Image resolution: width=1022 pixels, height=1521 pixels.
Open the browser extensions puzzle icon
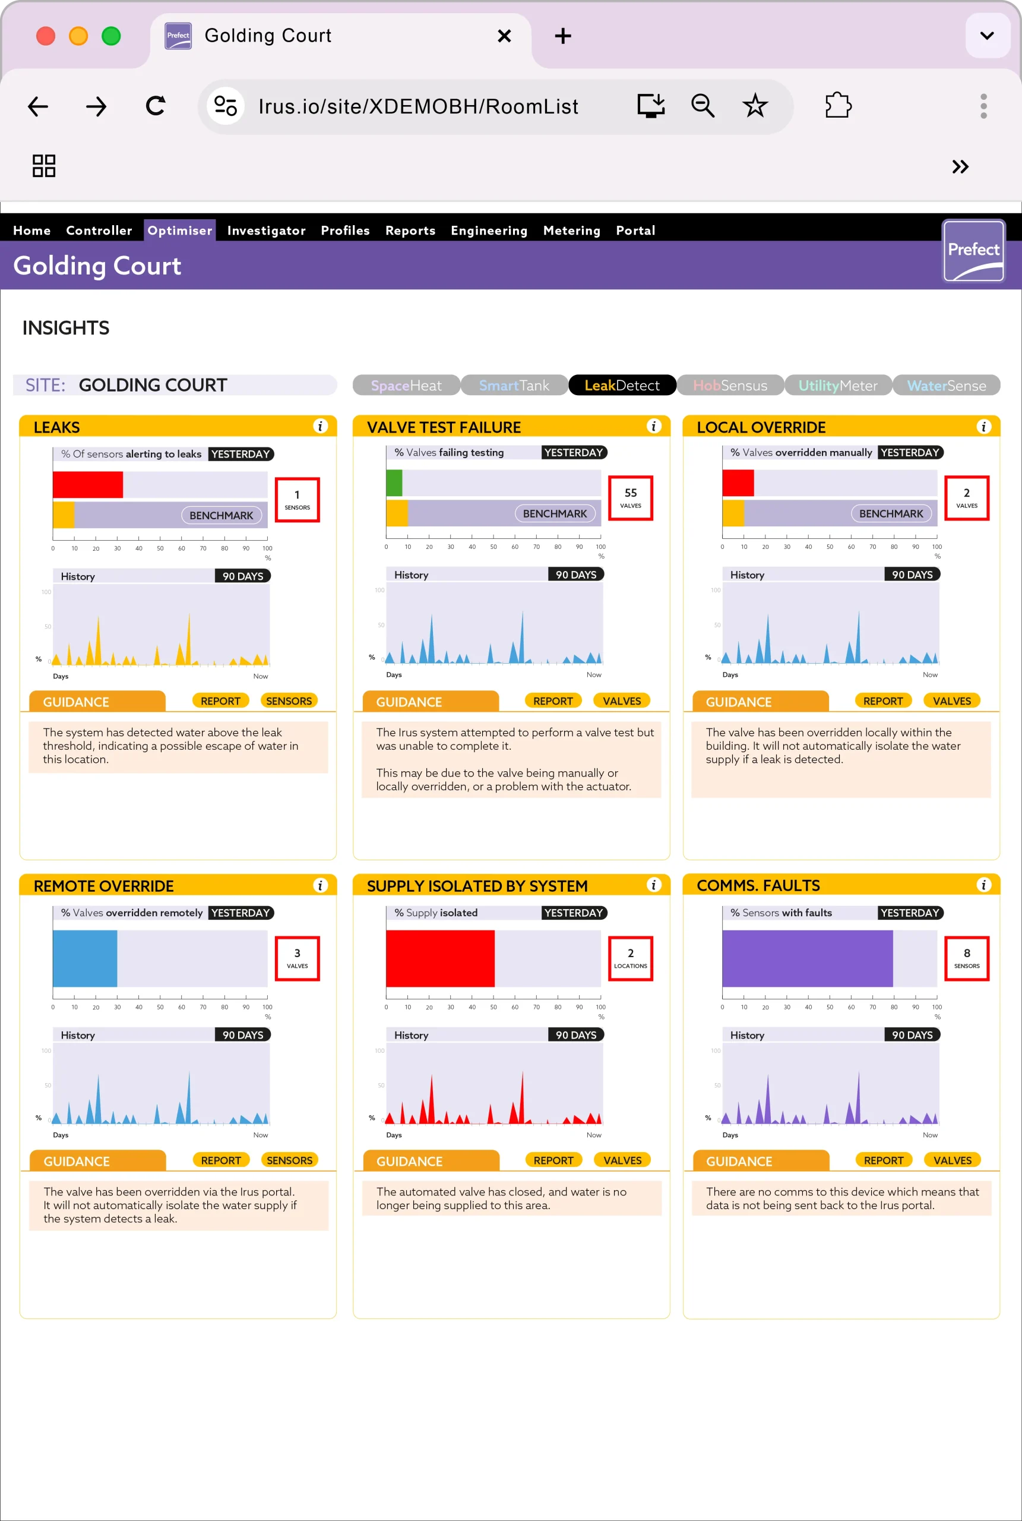pos(837,106)
